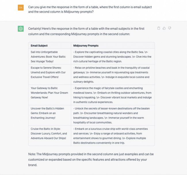Screen dimensions: 187x175
Task: Click the 'Your Gateway to Baltic Wonderlands' cell
Action: tap(49, 93)
